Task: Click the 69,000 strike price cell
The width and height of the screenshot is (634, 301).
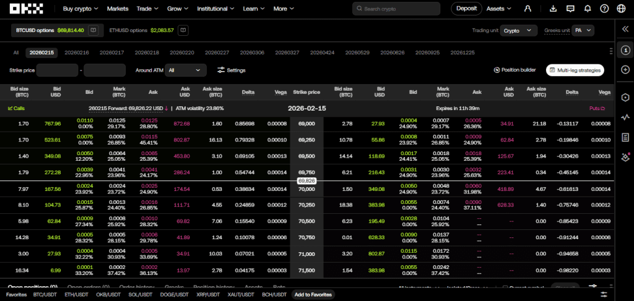Action: pyautogui.click(x=306, y=124)
